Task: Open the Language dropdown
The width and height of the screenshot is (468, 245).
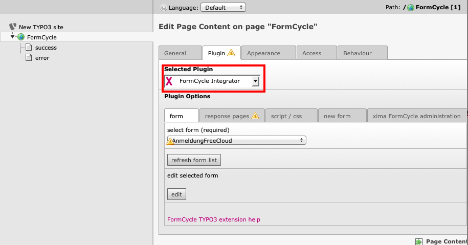Action: pyautogui.click(x=224, y=8)
